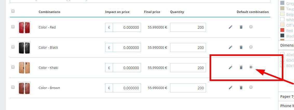Edit the Color - Khaki combination
Viewport: 294px width, 110px height.
click(x=230, y=67)
